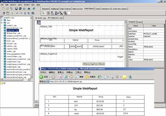Screen dimensions: 166x116
Task: Click the Media icon in Internet Explorer toolbar
Action: pos(99,77)
